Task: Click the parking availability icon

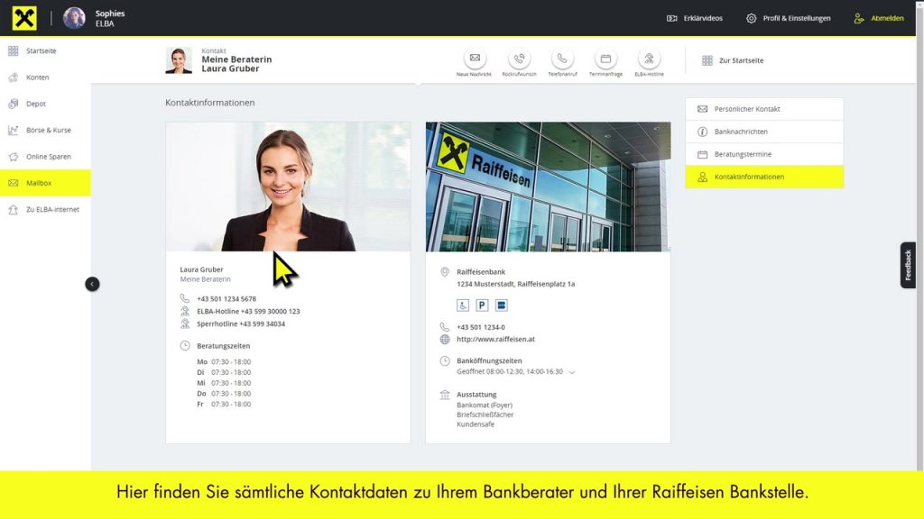Action: 482,305
